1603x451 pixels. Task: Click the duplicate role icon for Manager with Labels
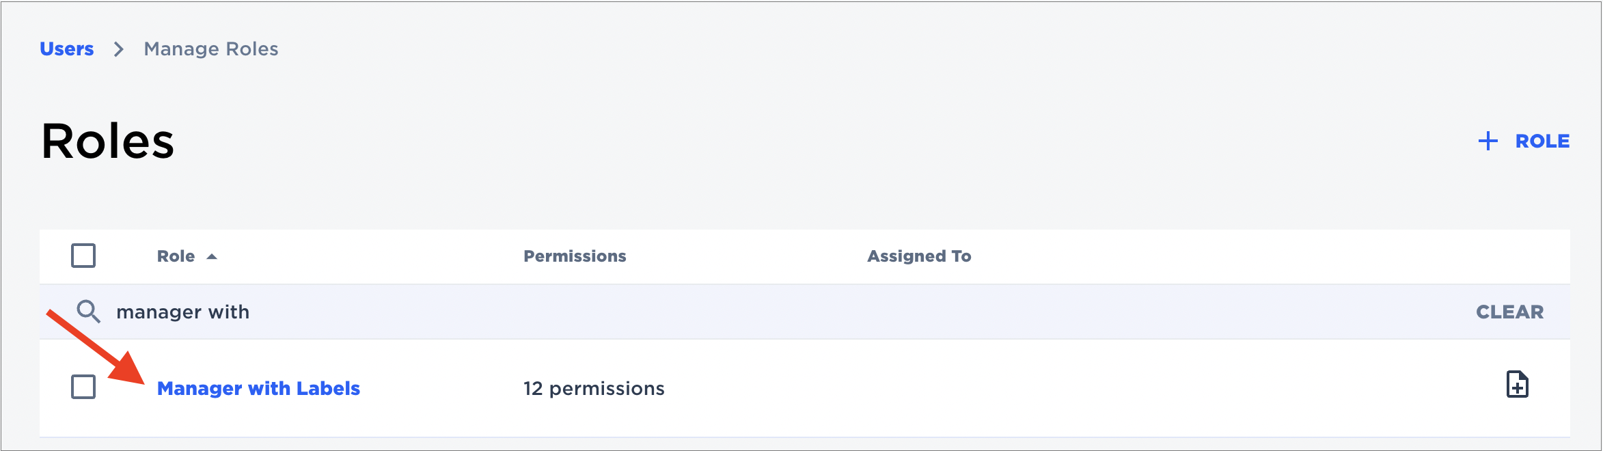[1517, 385]
